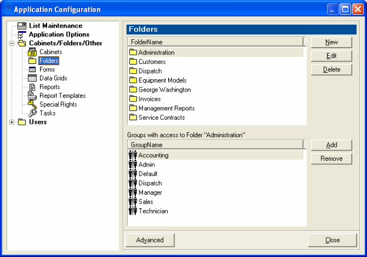367x257 pixels.
Task: Select the Customers folder name
Action: (x=152, y=62)
